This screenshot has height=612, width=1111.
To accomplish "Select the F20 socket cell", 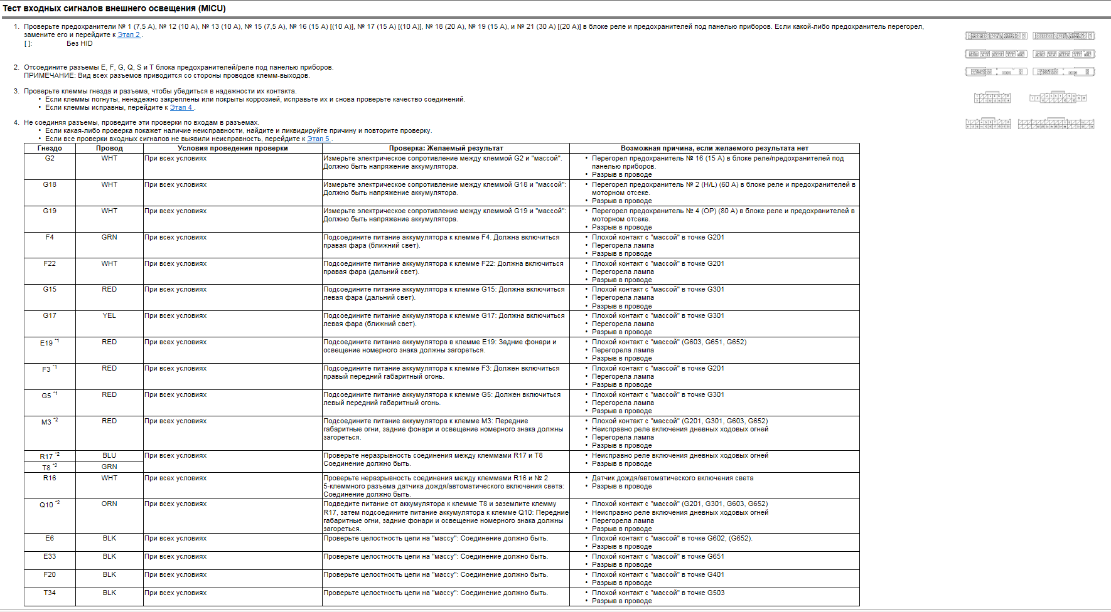I will point(50,579).
